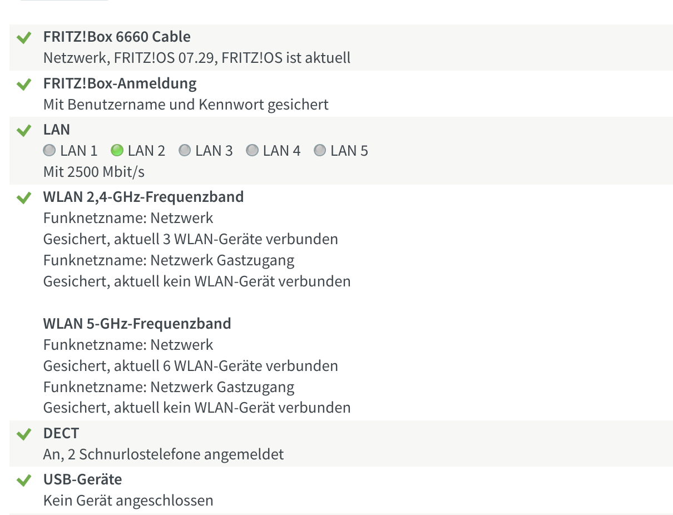This screenshot has height=515, width=673.
Task: Click 'aktuell 6 WLAN-Geräte verbunden' text
Action: pyautogui.click(x=226, y=366)
